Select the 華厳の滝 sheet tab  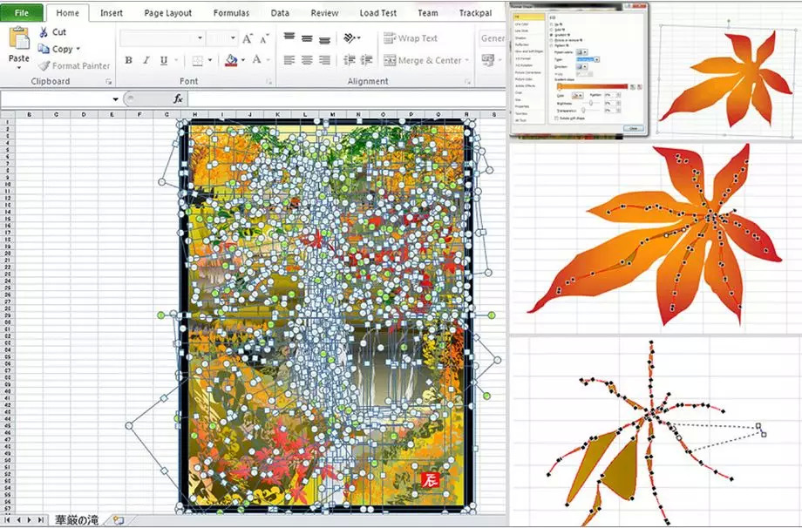77,520
